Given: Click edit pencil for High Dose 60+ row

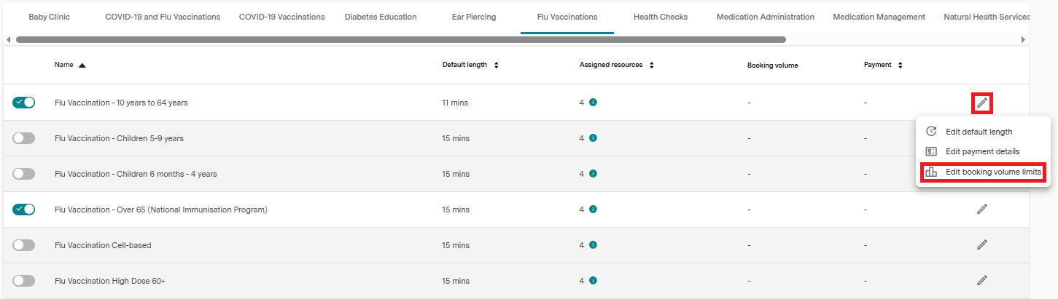Looking at the screenshot, I should click(982, 281).
